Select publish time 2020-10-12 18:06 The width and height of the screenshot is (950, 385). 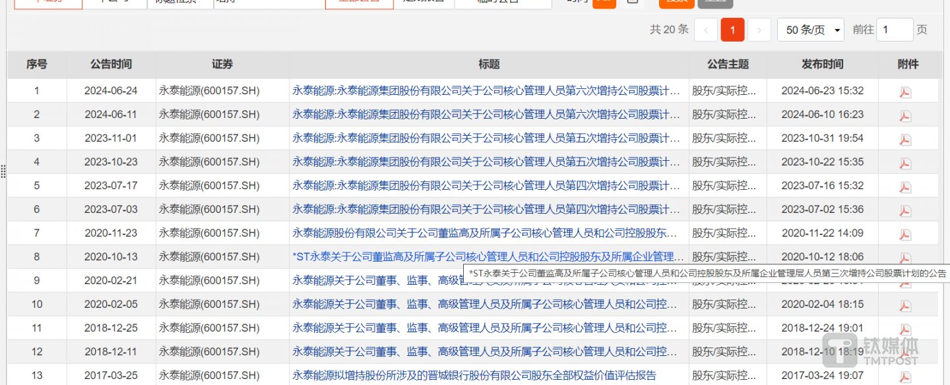click(x=822, y=257)
